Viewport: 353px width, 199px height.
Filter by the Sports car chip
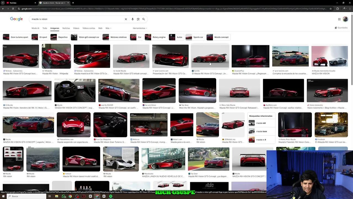[195, 37]
